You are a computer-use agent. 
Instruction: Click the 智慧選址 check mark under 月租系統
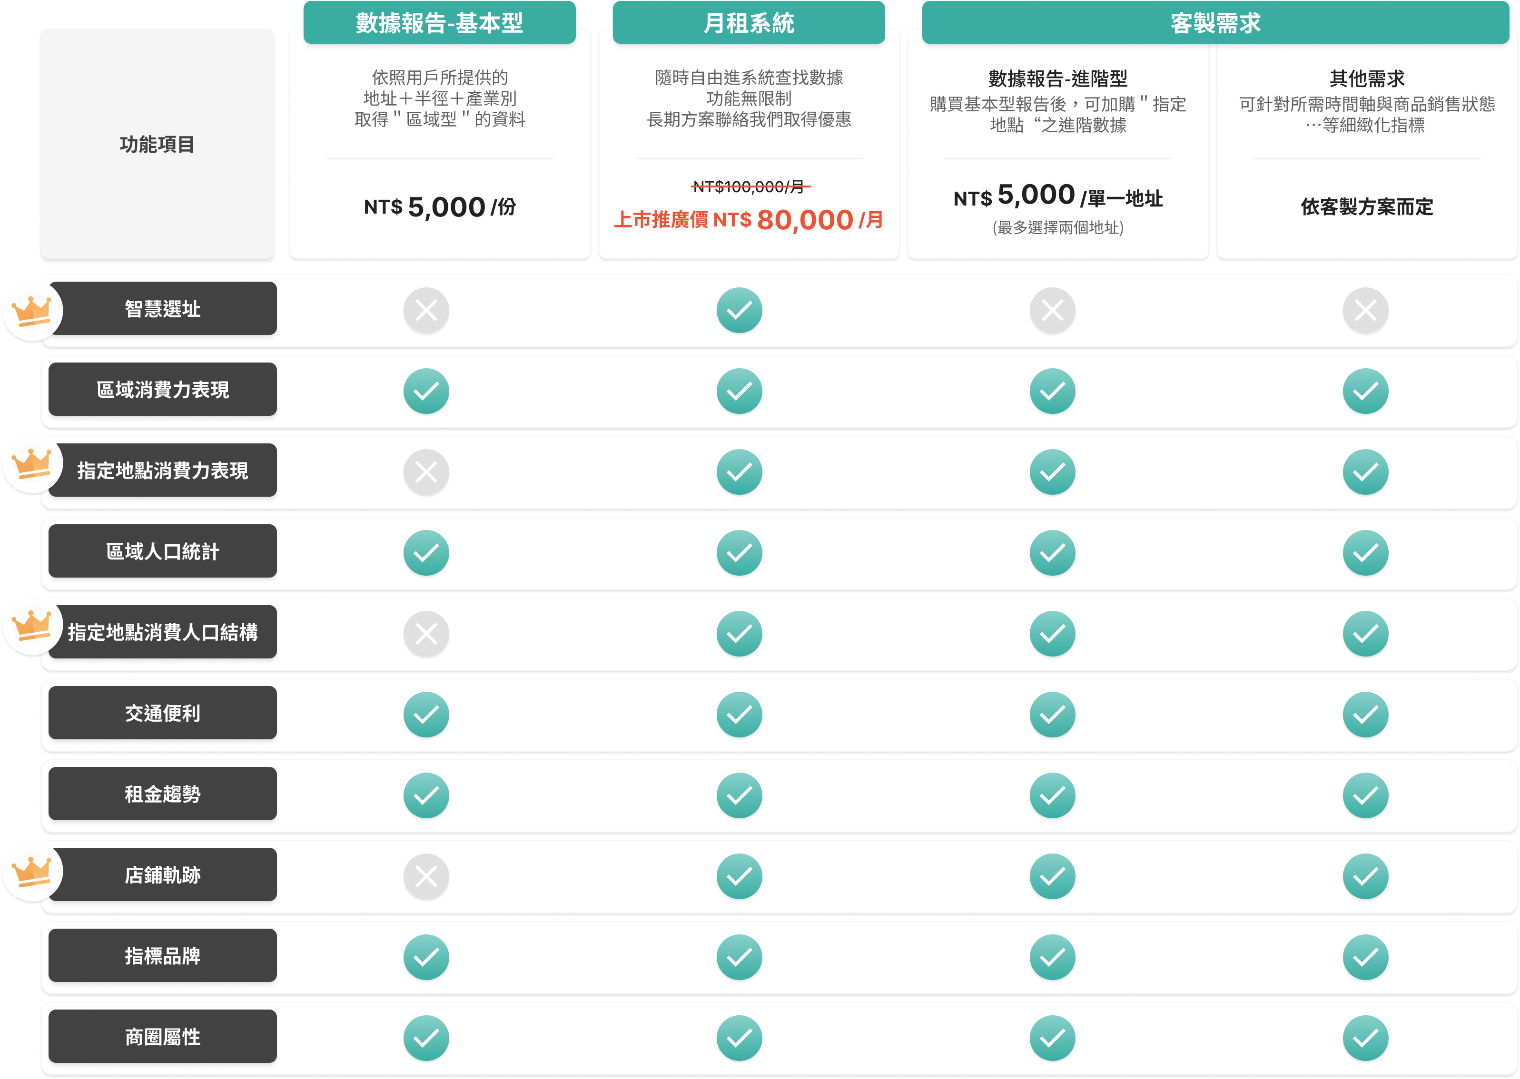(x=739, y=310)
